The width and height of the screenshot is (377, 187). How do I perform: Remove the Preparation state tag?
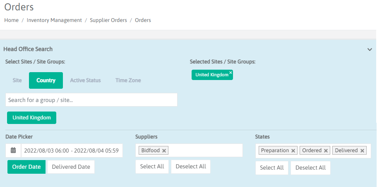[x=293, y=151]
